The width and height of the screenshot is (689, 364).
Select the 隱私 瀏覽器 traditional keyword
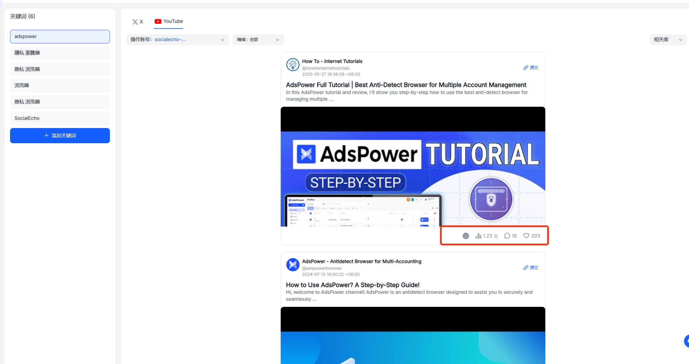click(x=60, y=53)
